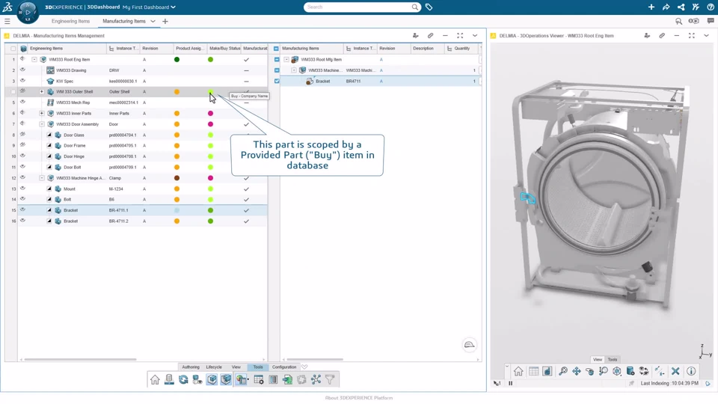The width and height of the screenshot is (718, 404).
Task: Toggle visibility eye for WM333 Inner Parts row
Action: (22, 113)
